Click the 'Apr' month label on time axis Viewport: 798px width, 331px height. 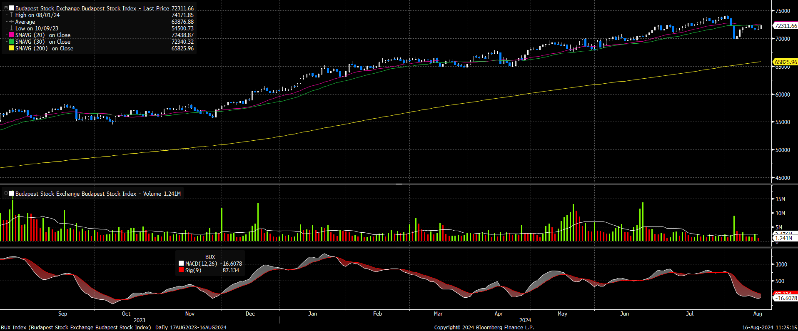tap(499, 314)
